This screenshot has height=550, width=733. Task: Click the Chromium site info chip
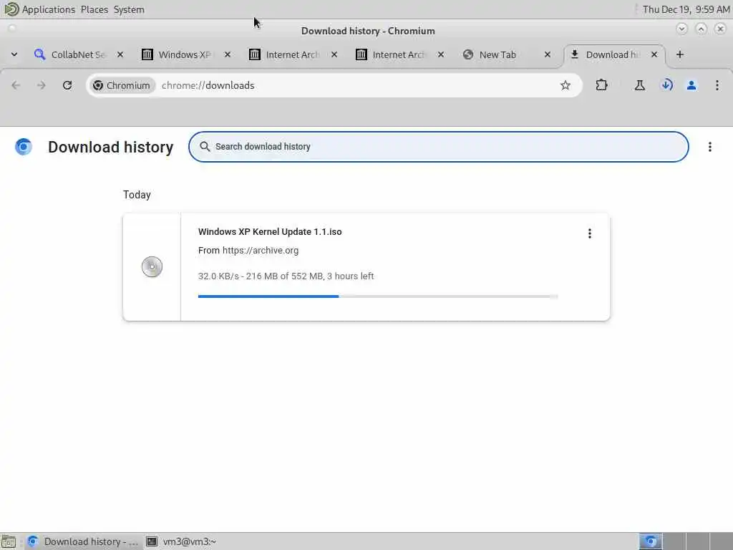(122, 85)
